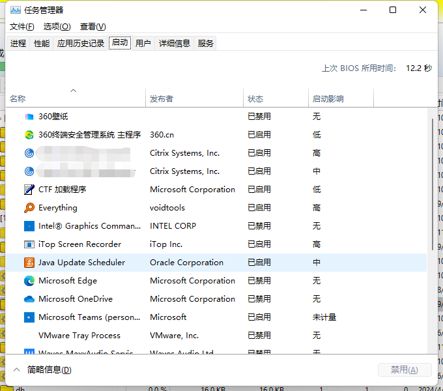The width and height of the screenshot is (443, 391).
Task: Click the Microsoft OneDrive cloud icon
Action: [29, 299]
